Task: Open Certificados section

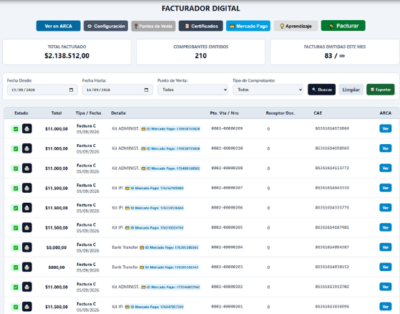Action: click(x=201, y=26)
